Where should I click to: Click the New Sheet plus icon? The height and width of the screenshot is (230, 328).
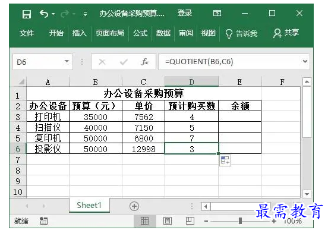134,206
